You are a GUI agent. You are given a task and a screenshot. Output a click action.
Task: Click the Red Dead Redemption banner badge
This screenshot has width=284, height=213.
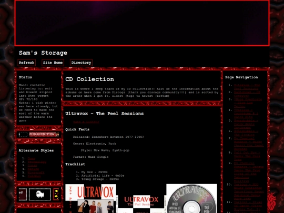(44, 135)
